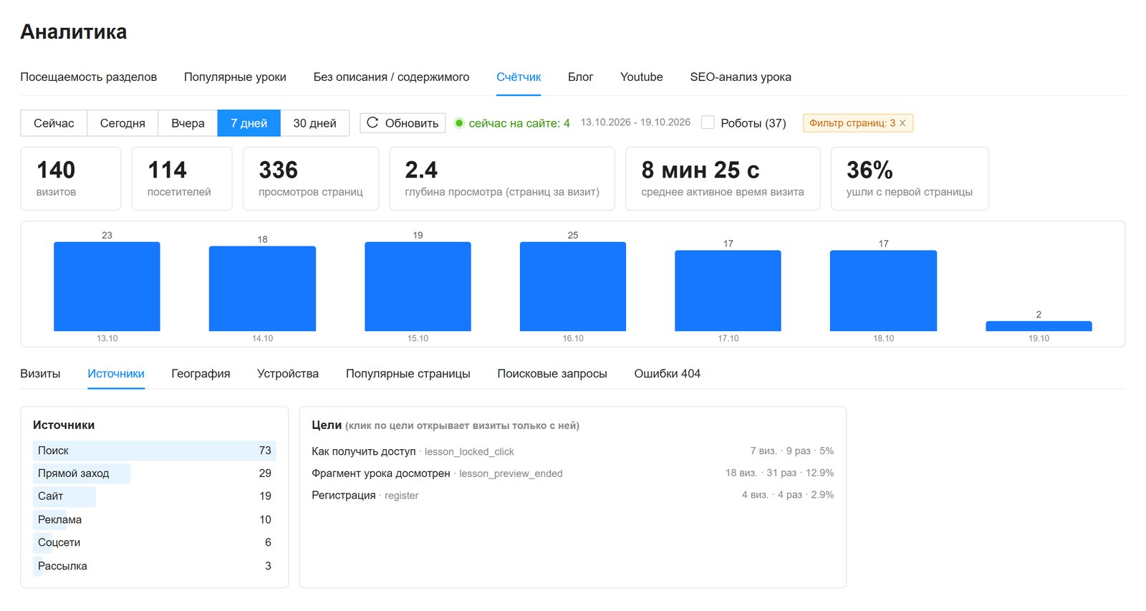
Task: Click the Обновить button
Action: coord(403,123)
